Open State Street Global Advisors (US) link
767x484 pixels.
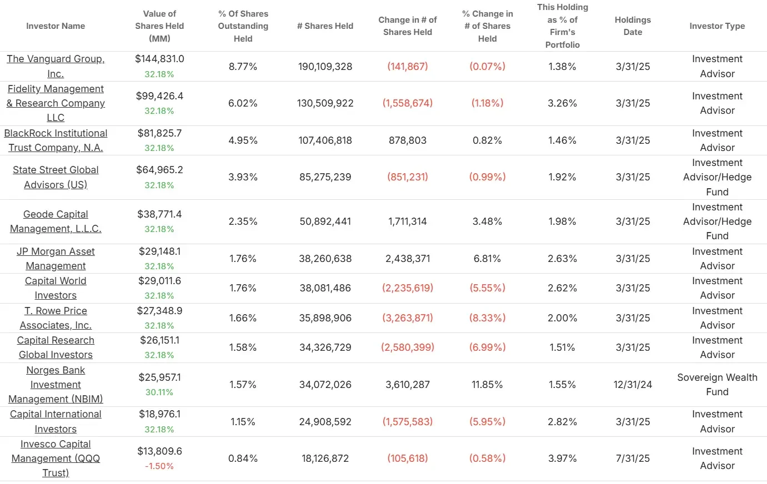(56, 177)
